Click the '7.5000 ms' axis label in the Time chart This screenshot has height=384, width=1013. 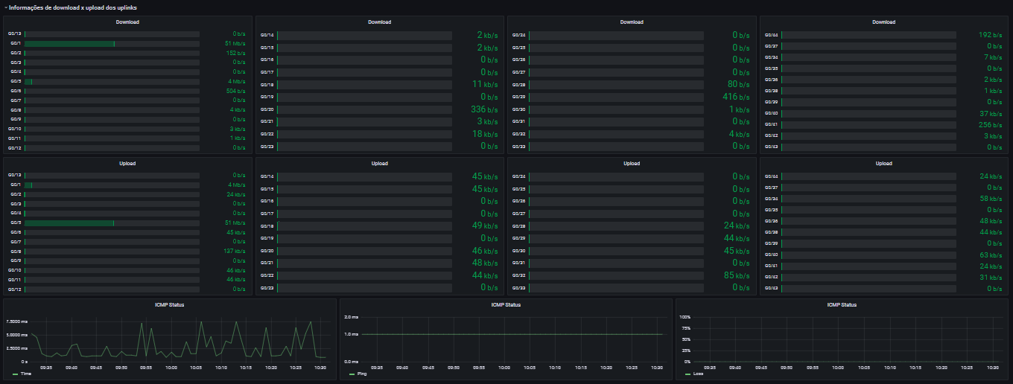point(16,321)
